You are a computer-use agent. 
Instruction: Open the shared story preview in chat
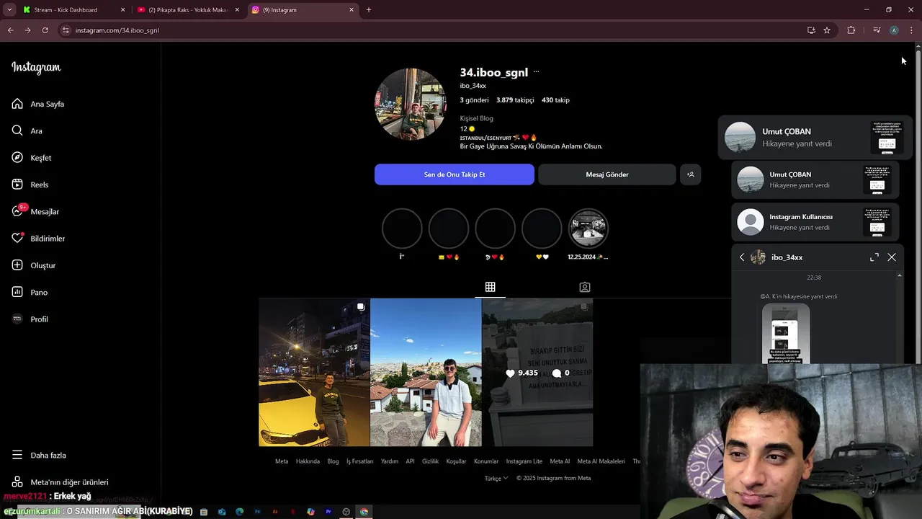[786, 334]
